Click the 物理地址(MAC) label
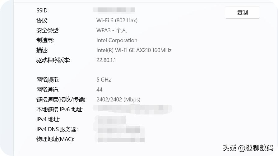The image size is (278, 156). 55,139
